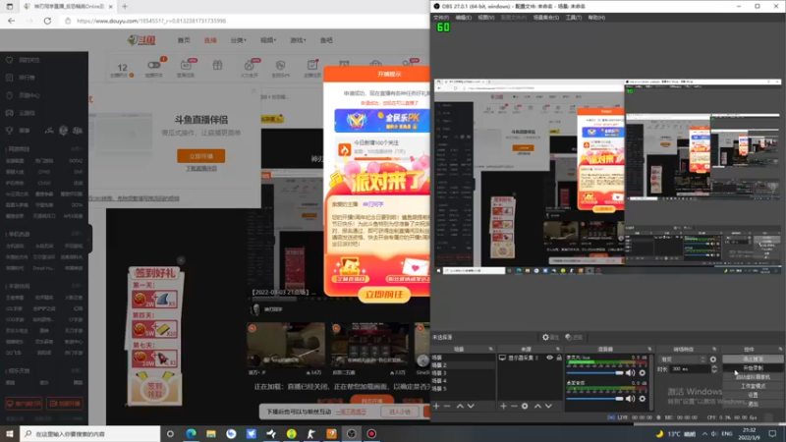This screenshot has height=442, width=786.
Task: Open the 排行榜 ranking item in Douyu sidebar
Action: pos(22,78)
